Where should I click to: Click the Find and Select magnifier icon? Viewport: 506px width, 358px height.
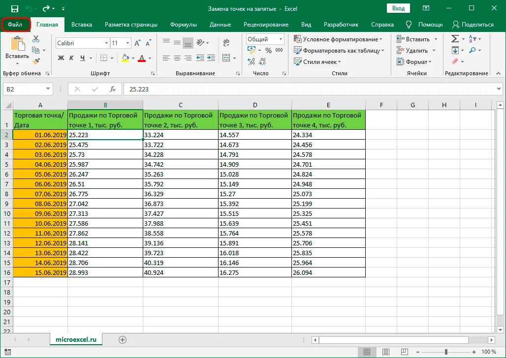coord(473,50)
